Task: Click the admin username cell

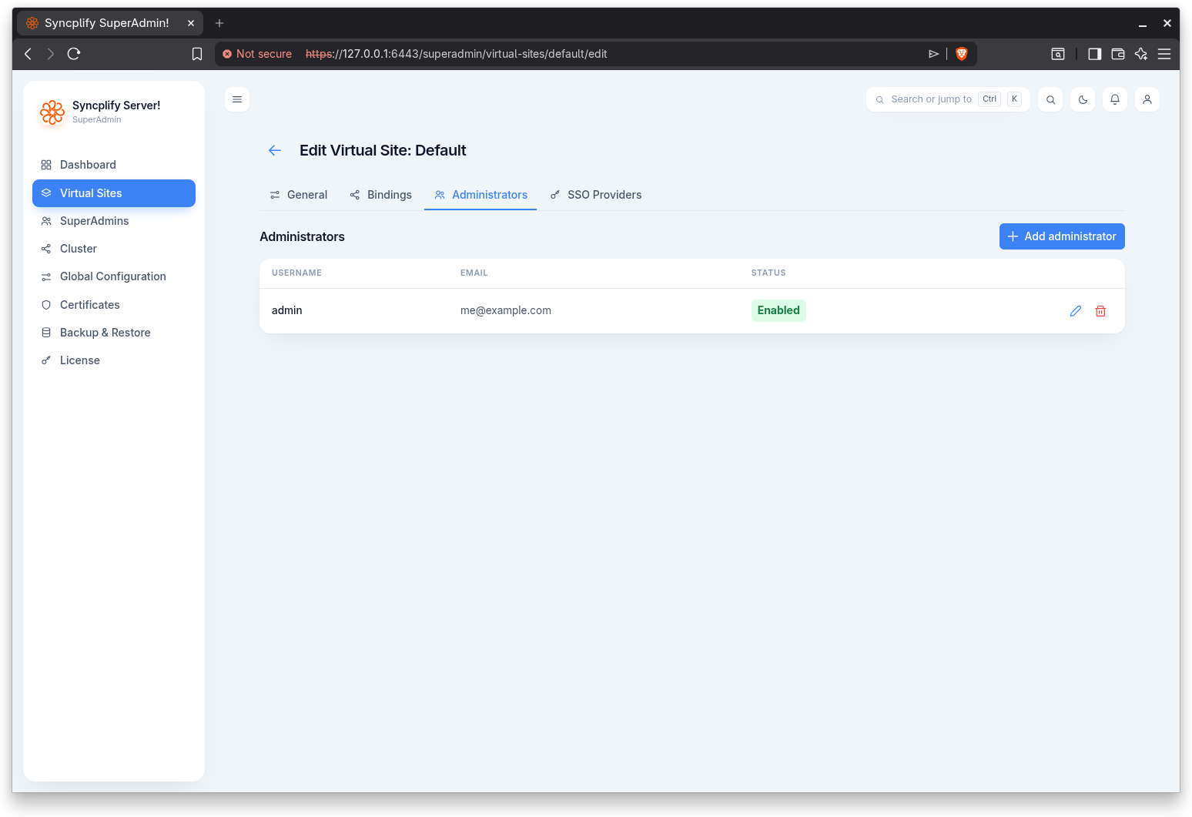Action: 287,310
